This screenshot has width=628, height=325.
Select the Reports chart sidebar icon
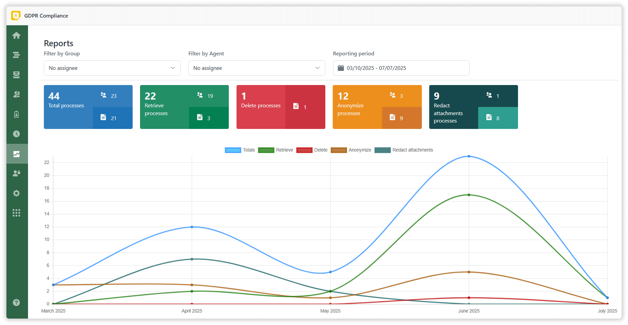pos(16,154)
